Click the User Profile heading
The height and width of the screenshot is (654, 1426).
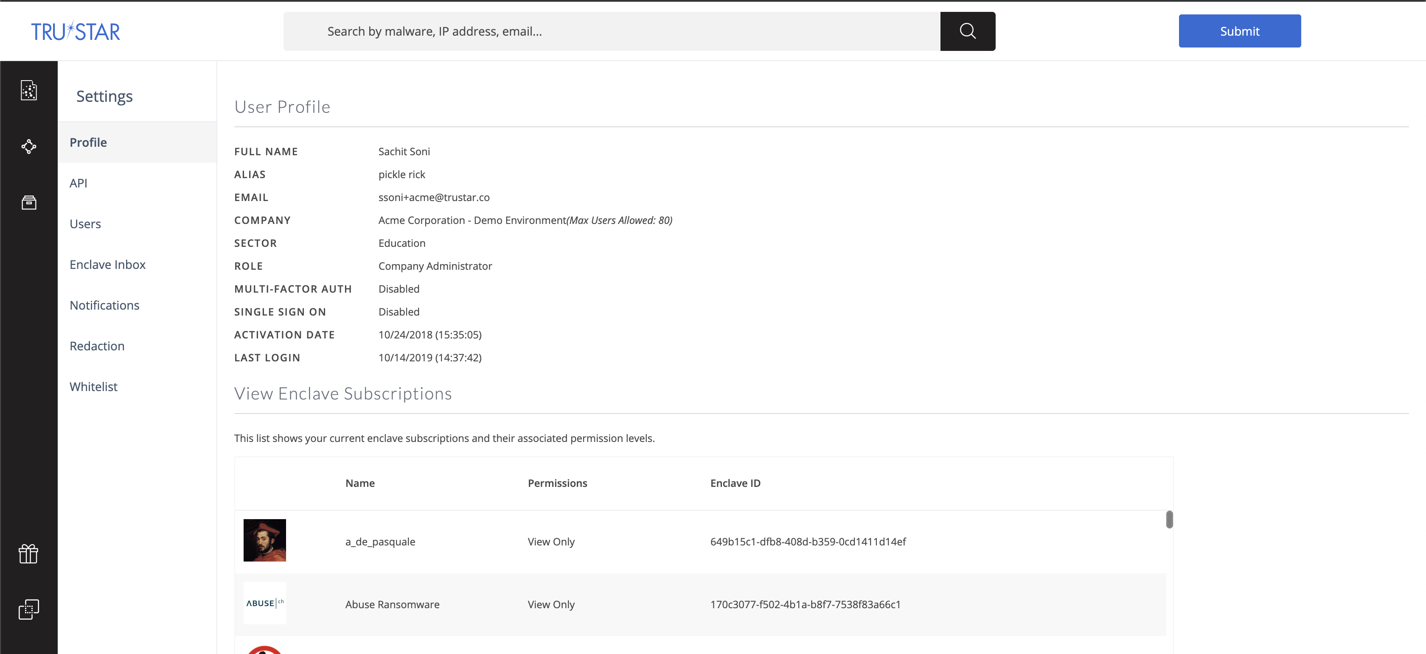282,107
